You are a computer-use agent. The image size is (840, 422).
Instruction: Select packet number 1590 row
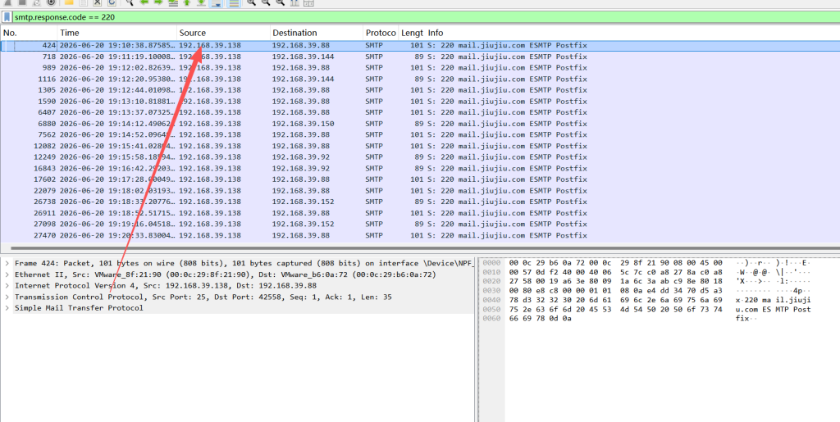(x=420, y=102)
